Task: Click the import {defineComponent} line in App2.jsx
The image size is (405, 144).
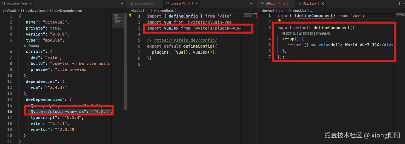Action: (321, 16)
